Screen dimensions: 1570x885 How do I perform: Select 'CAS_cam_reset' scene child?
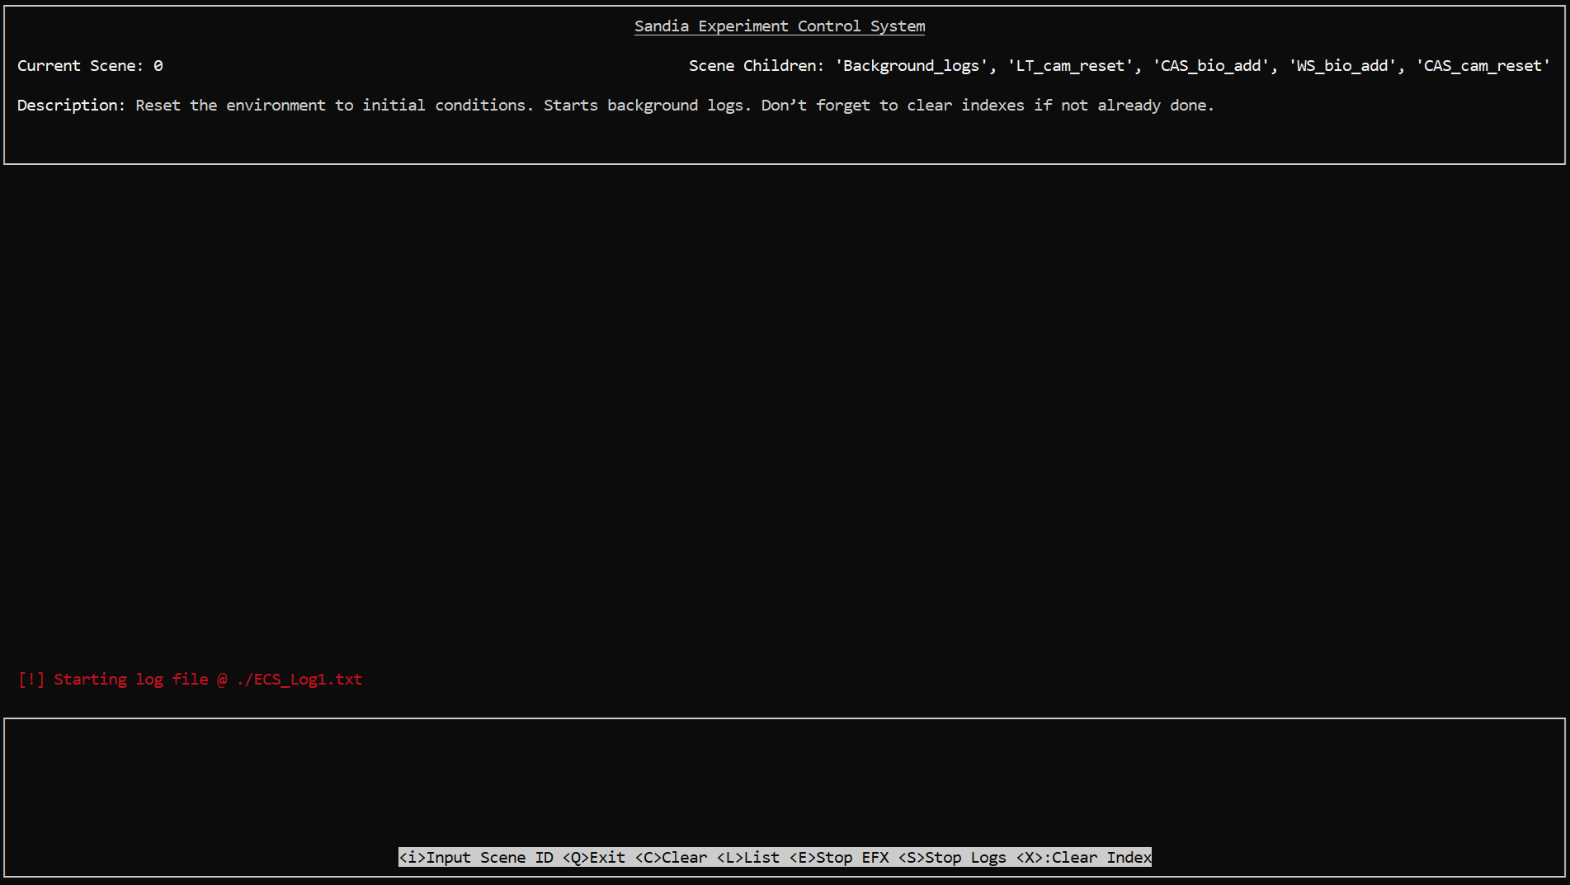pos(1483,66)
